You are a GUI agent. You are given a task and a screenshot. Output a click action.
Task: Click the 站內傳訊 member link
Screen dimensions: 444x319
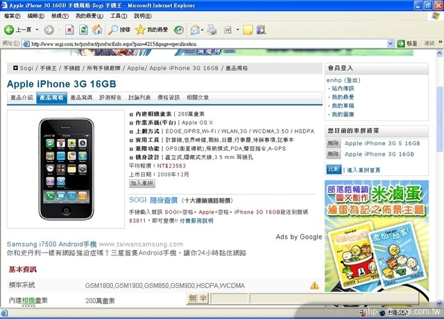(343, 89)
